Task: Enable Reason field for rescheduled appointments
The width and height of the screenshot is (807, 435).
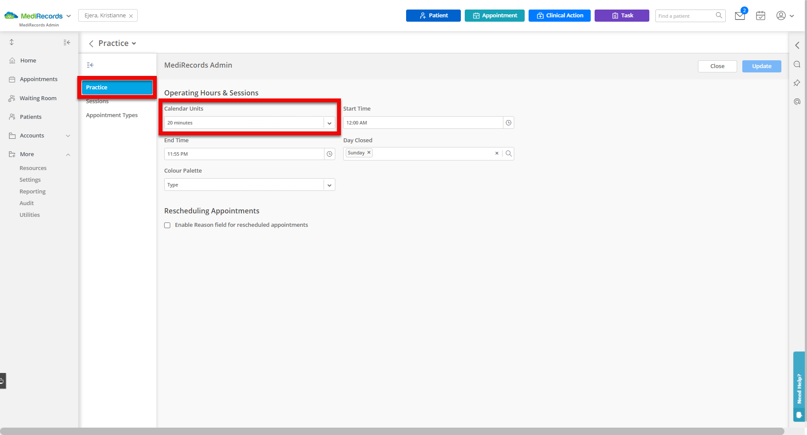Action: 167,225
